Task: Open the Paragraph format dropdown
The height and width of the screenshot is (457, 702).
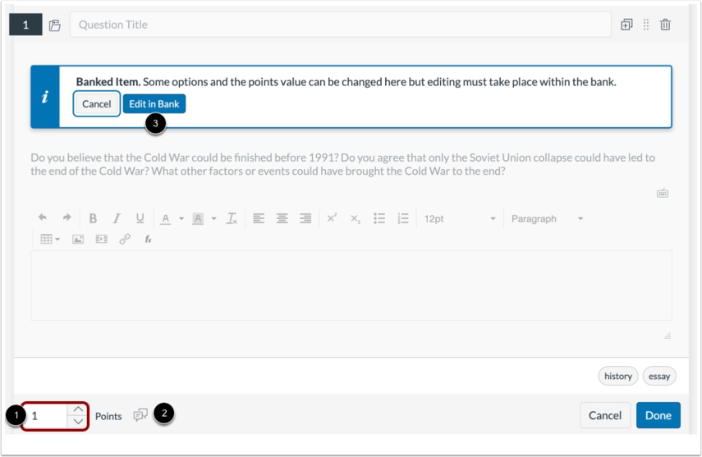Action: (546, 219)
